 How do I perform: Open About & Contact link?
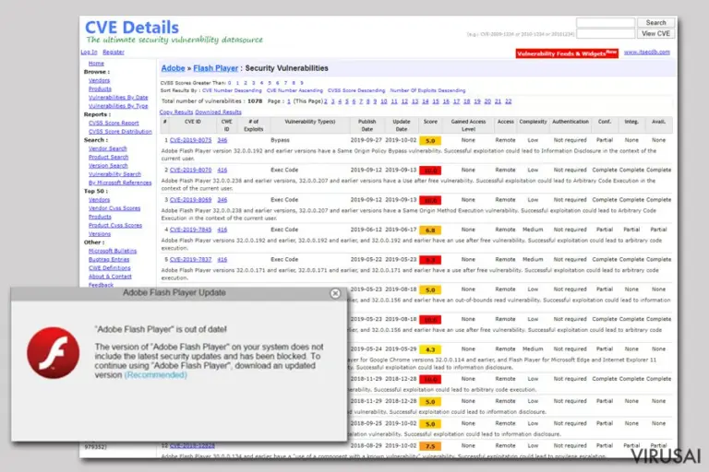coord(110,277)
